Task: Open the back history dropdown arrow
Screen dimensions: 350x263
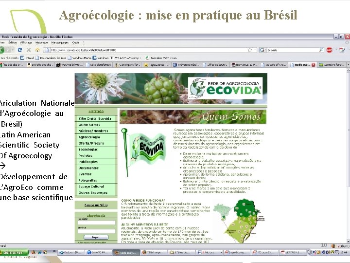Action: [13, 50]
